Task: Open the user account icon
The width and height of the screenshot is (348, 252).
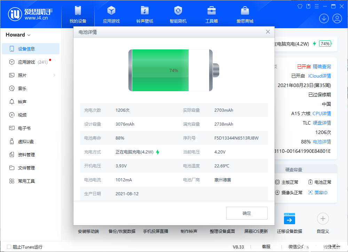Action: 337,18
